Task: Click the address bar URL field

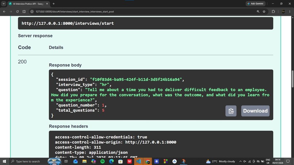Action: click(143, 12)
